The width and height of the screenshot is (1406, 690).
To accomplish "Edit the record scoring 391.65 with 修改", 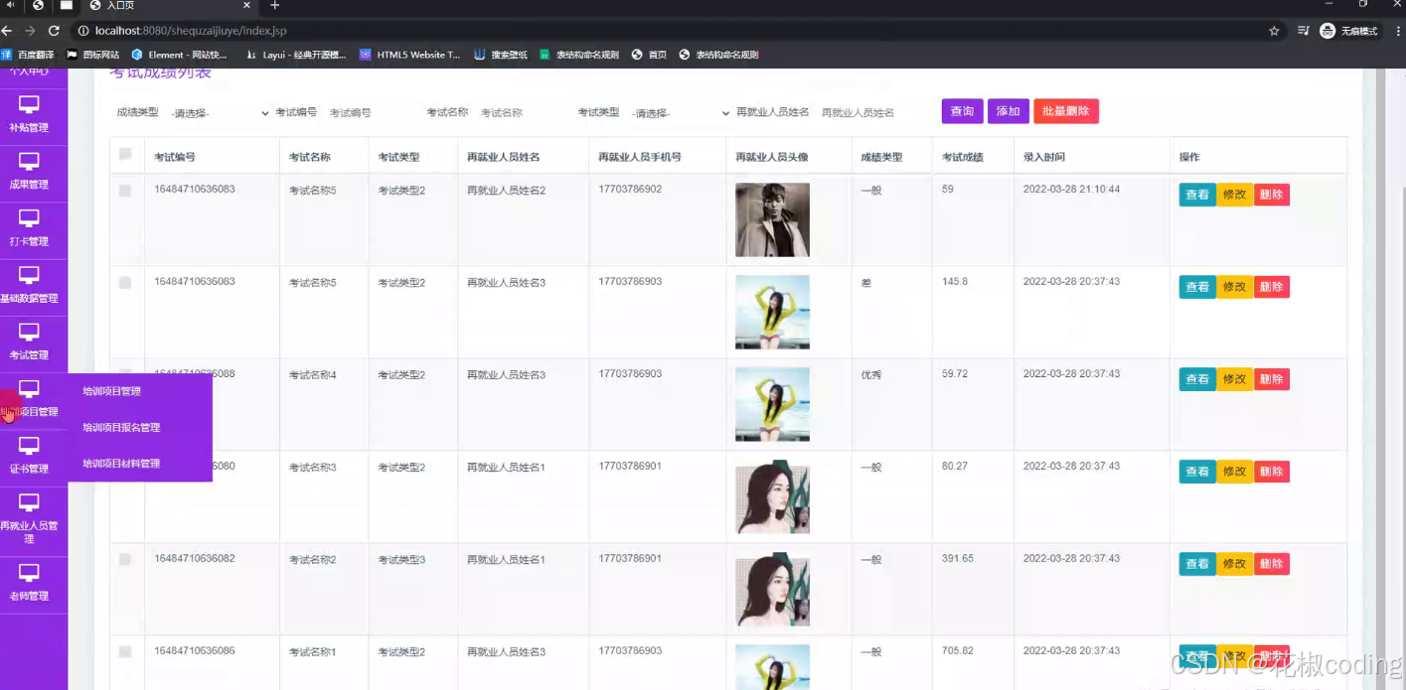I will 1235,564.
